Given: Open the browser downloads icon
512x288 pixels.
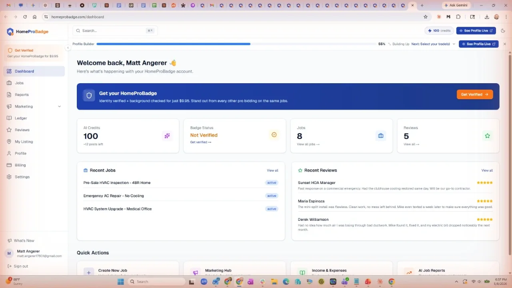Looking at the screenshot, I should (487, 17).
